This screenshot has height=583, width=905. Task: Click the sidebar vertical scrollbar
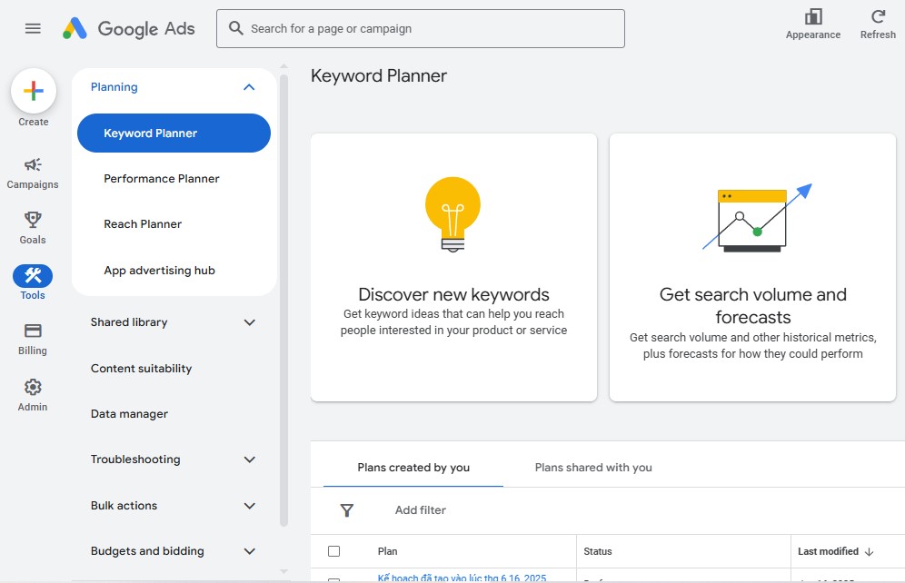[x=284, y=301]
